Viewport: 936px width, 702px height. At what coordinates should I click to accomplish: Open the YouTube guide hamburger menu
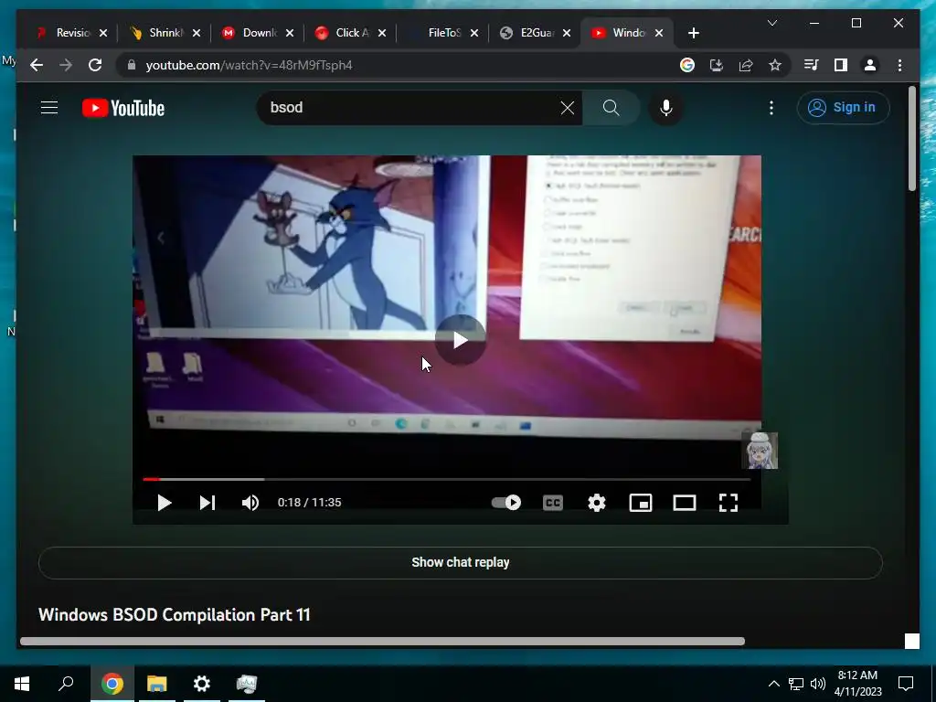tap(49, 108)
